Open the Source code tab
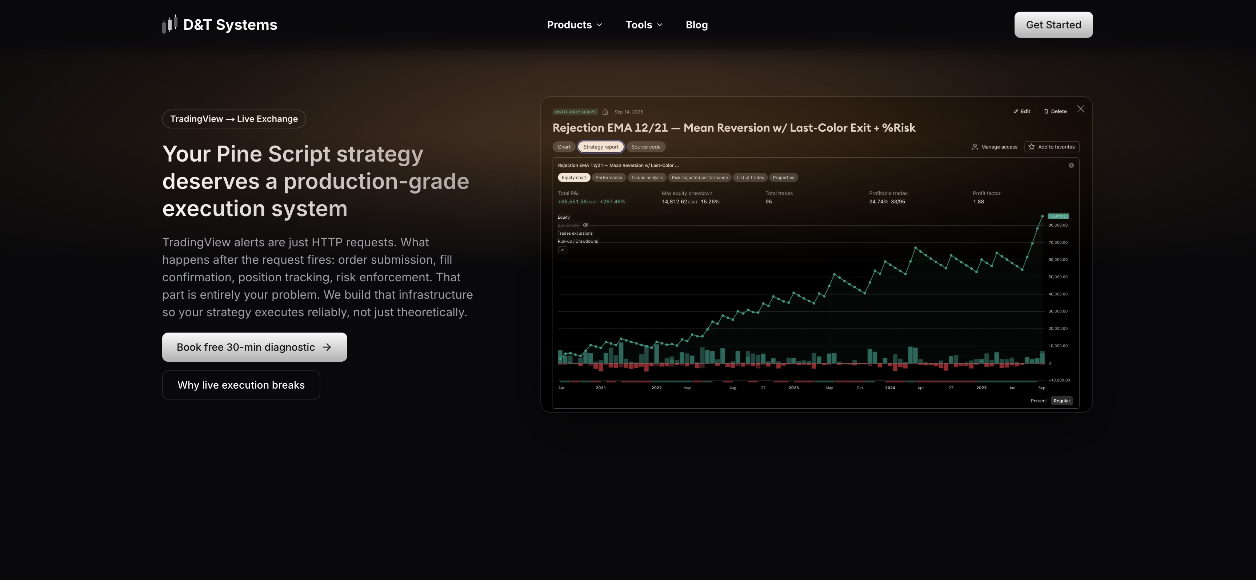The height and width of the screenshot is (580, 1256). coord(646,147)
